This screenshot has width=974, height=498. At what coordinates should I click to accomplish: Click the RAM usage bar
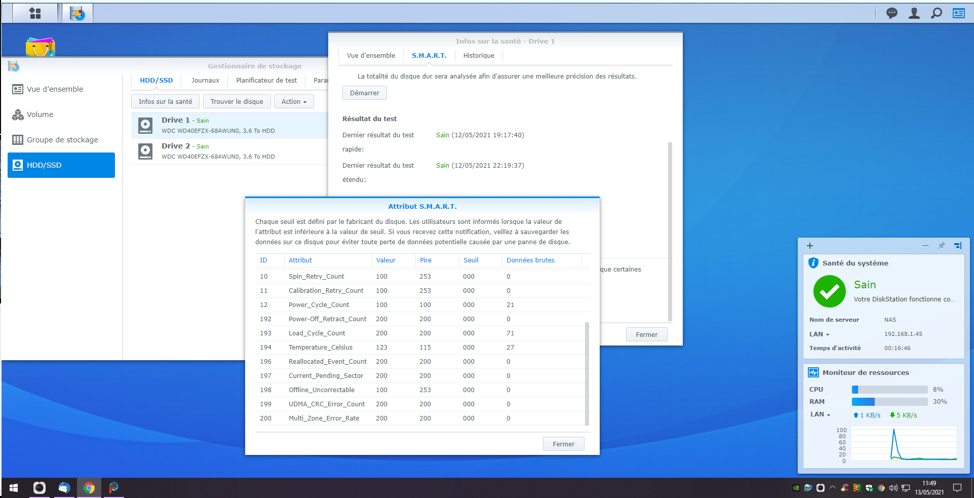tap(889, 402)
